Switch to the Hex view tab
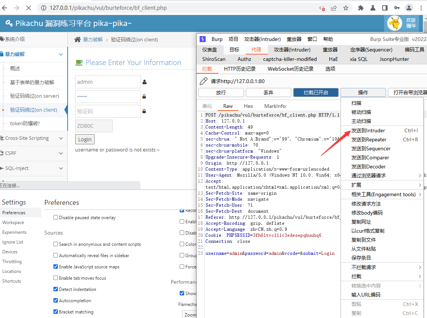This screenshot has width=427, height=318. coord(248,106)
